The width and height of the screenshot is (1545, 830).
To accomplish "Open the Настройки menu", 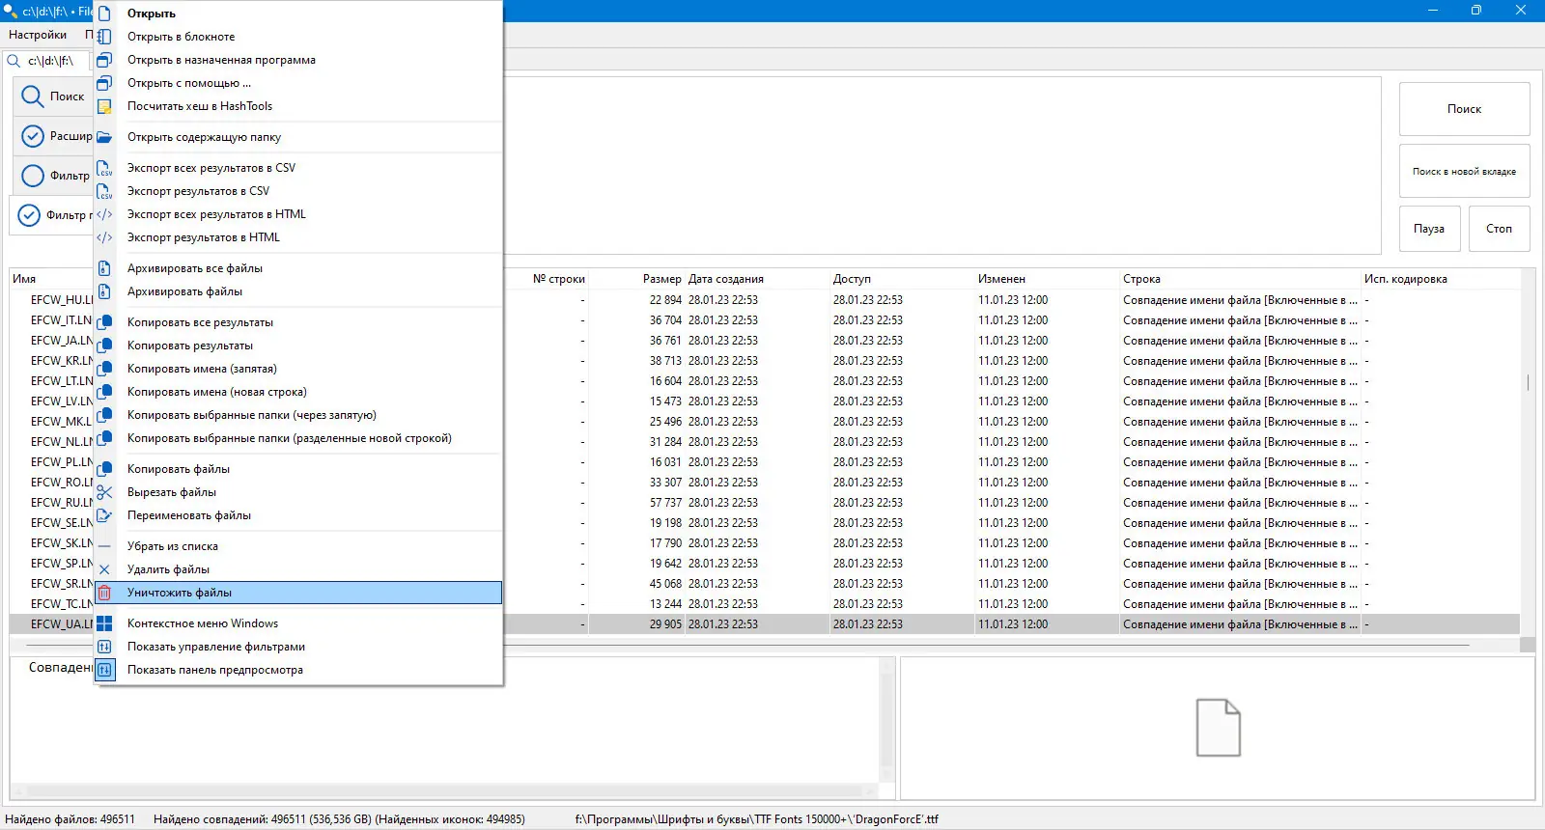I will point(38,35).
